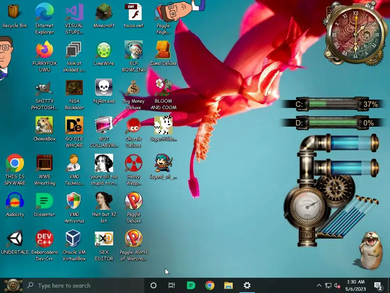Open the Dissenter desktop shortcut
The width and height of the screenshot is (390, 293).
click(x=44, y=204)
